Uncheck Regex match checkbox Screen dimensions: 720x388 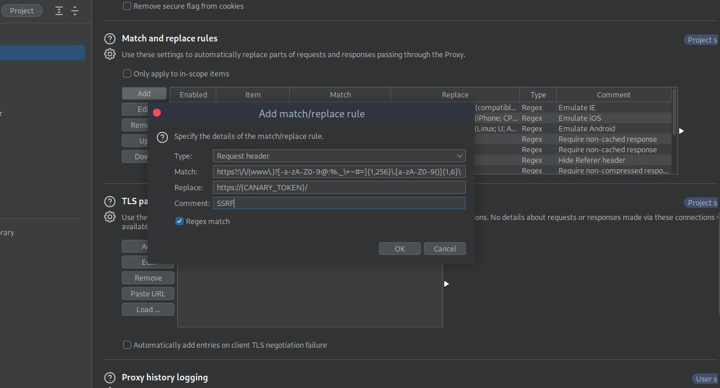180,221
